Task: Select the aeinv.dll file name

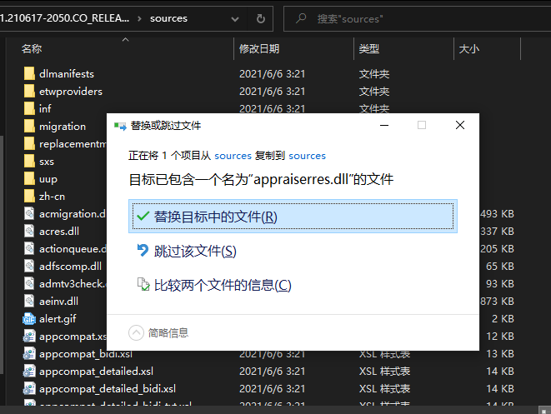Action: [x=58, y=302]
